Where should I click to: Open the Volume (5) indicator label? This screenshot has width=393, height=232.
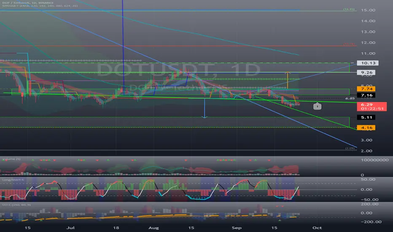11,159
